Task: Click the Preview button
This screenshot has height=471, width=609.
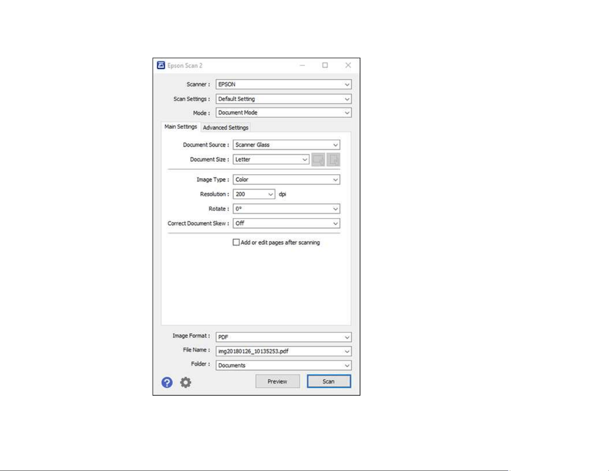Action: (277, 381)
